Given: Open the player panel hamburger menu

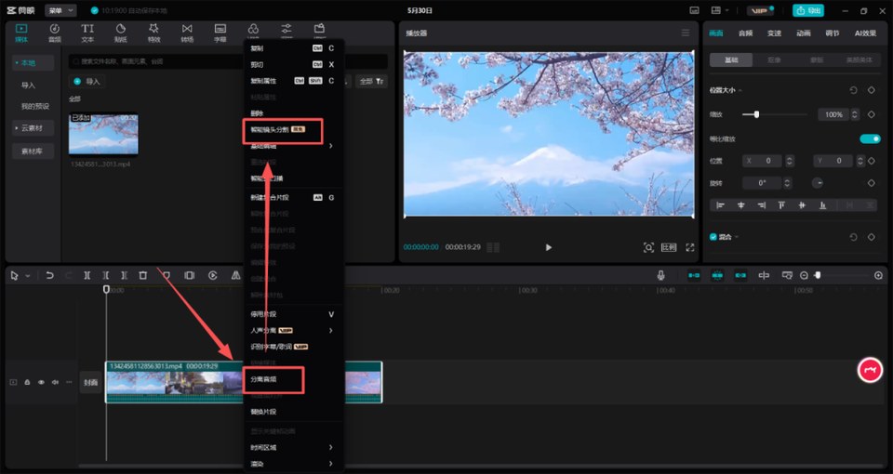Looking at the screenshot, I should [686, 33].
